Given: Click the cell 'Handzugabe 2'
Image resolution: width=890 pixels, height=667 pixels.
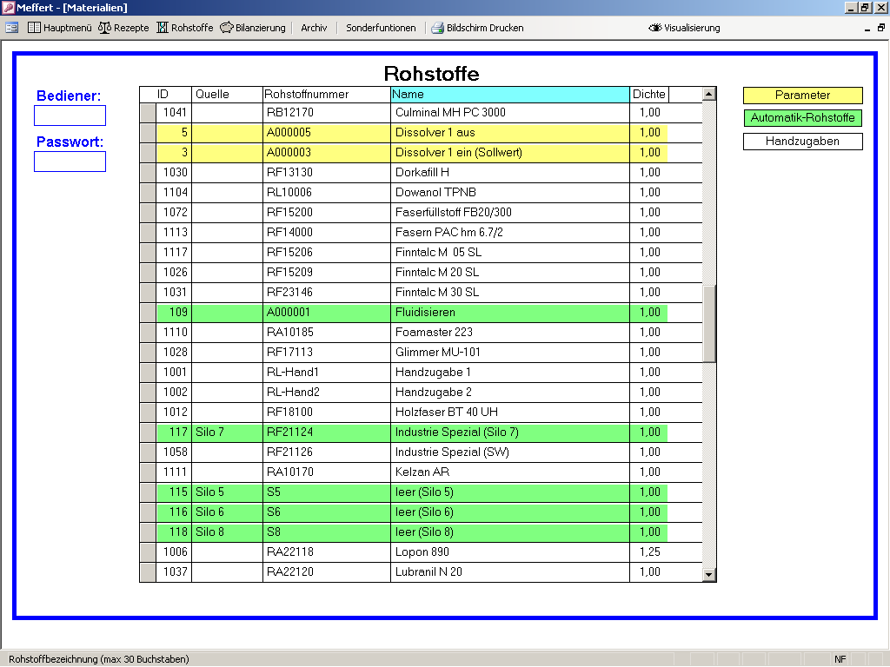Looking at the screenshot, I should 510,392.
